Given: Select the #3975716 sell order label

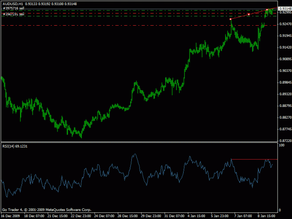Looking at the screenshot, I should pos(14,8).
